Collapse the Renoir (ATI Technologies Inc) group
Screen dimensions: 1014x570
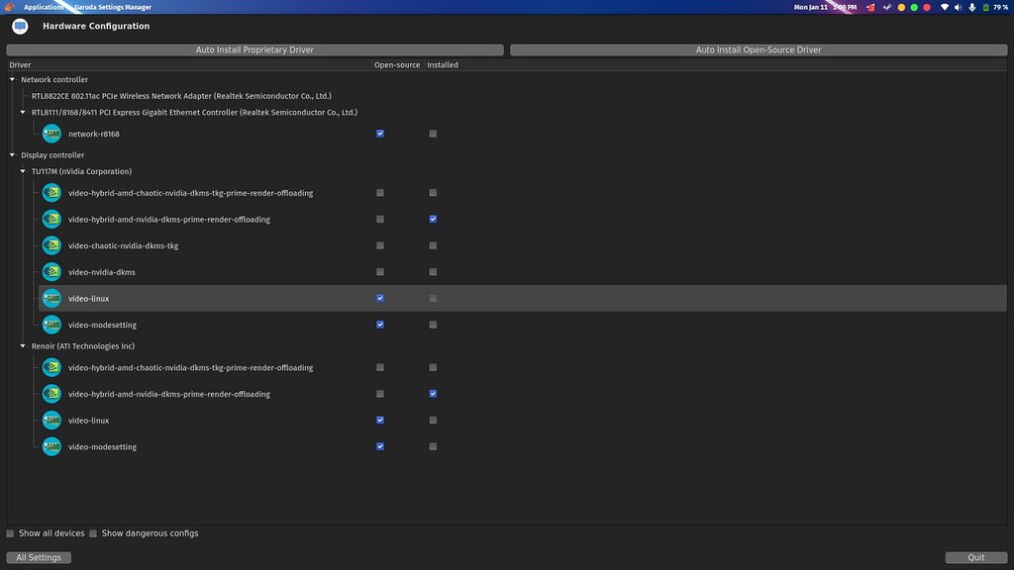[x=22, y=345]
